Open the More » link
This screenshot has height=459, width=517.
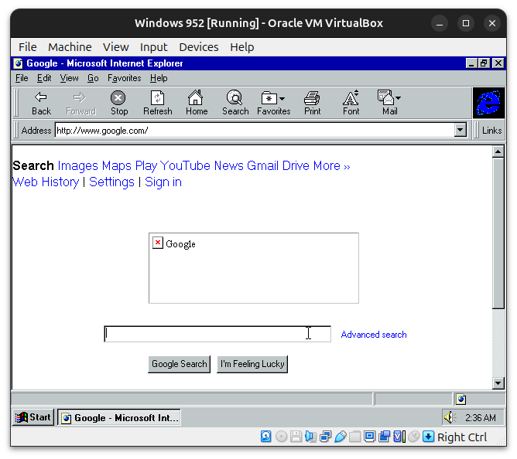(x=332, y=165)
